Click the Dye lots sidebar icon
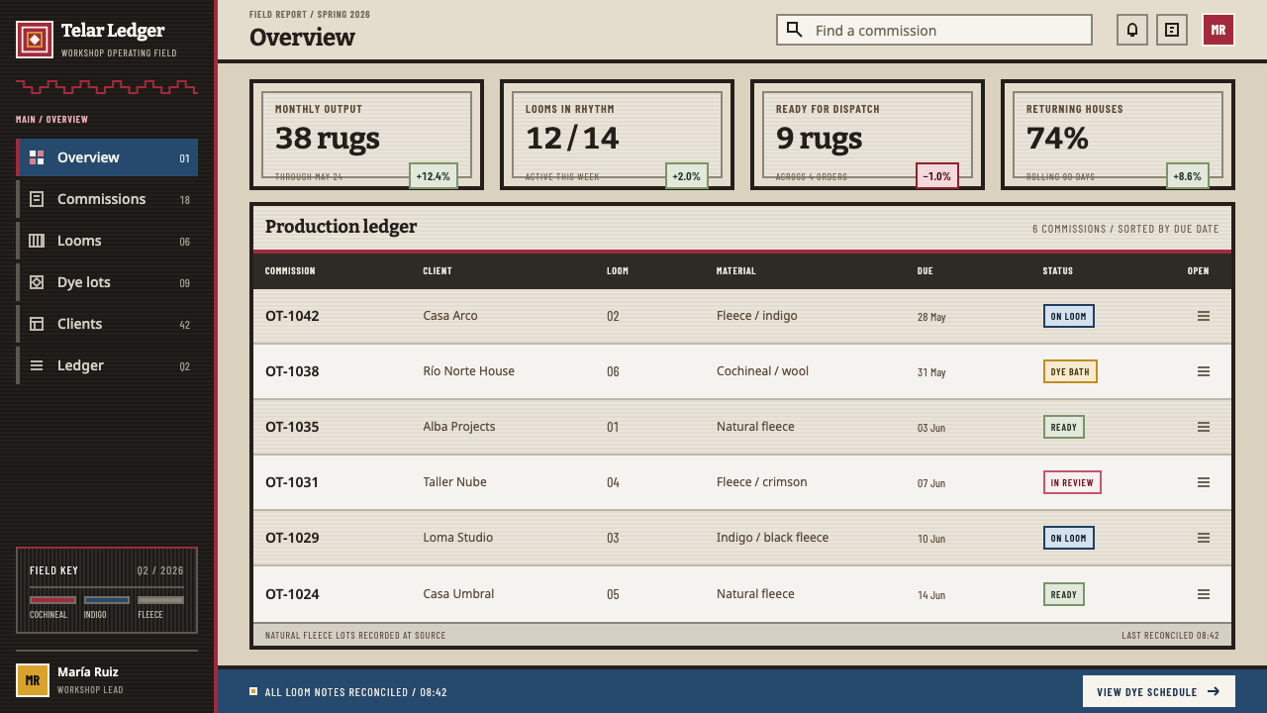This screenshot has height=713, width=1267. tap(37, 282)
